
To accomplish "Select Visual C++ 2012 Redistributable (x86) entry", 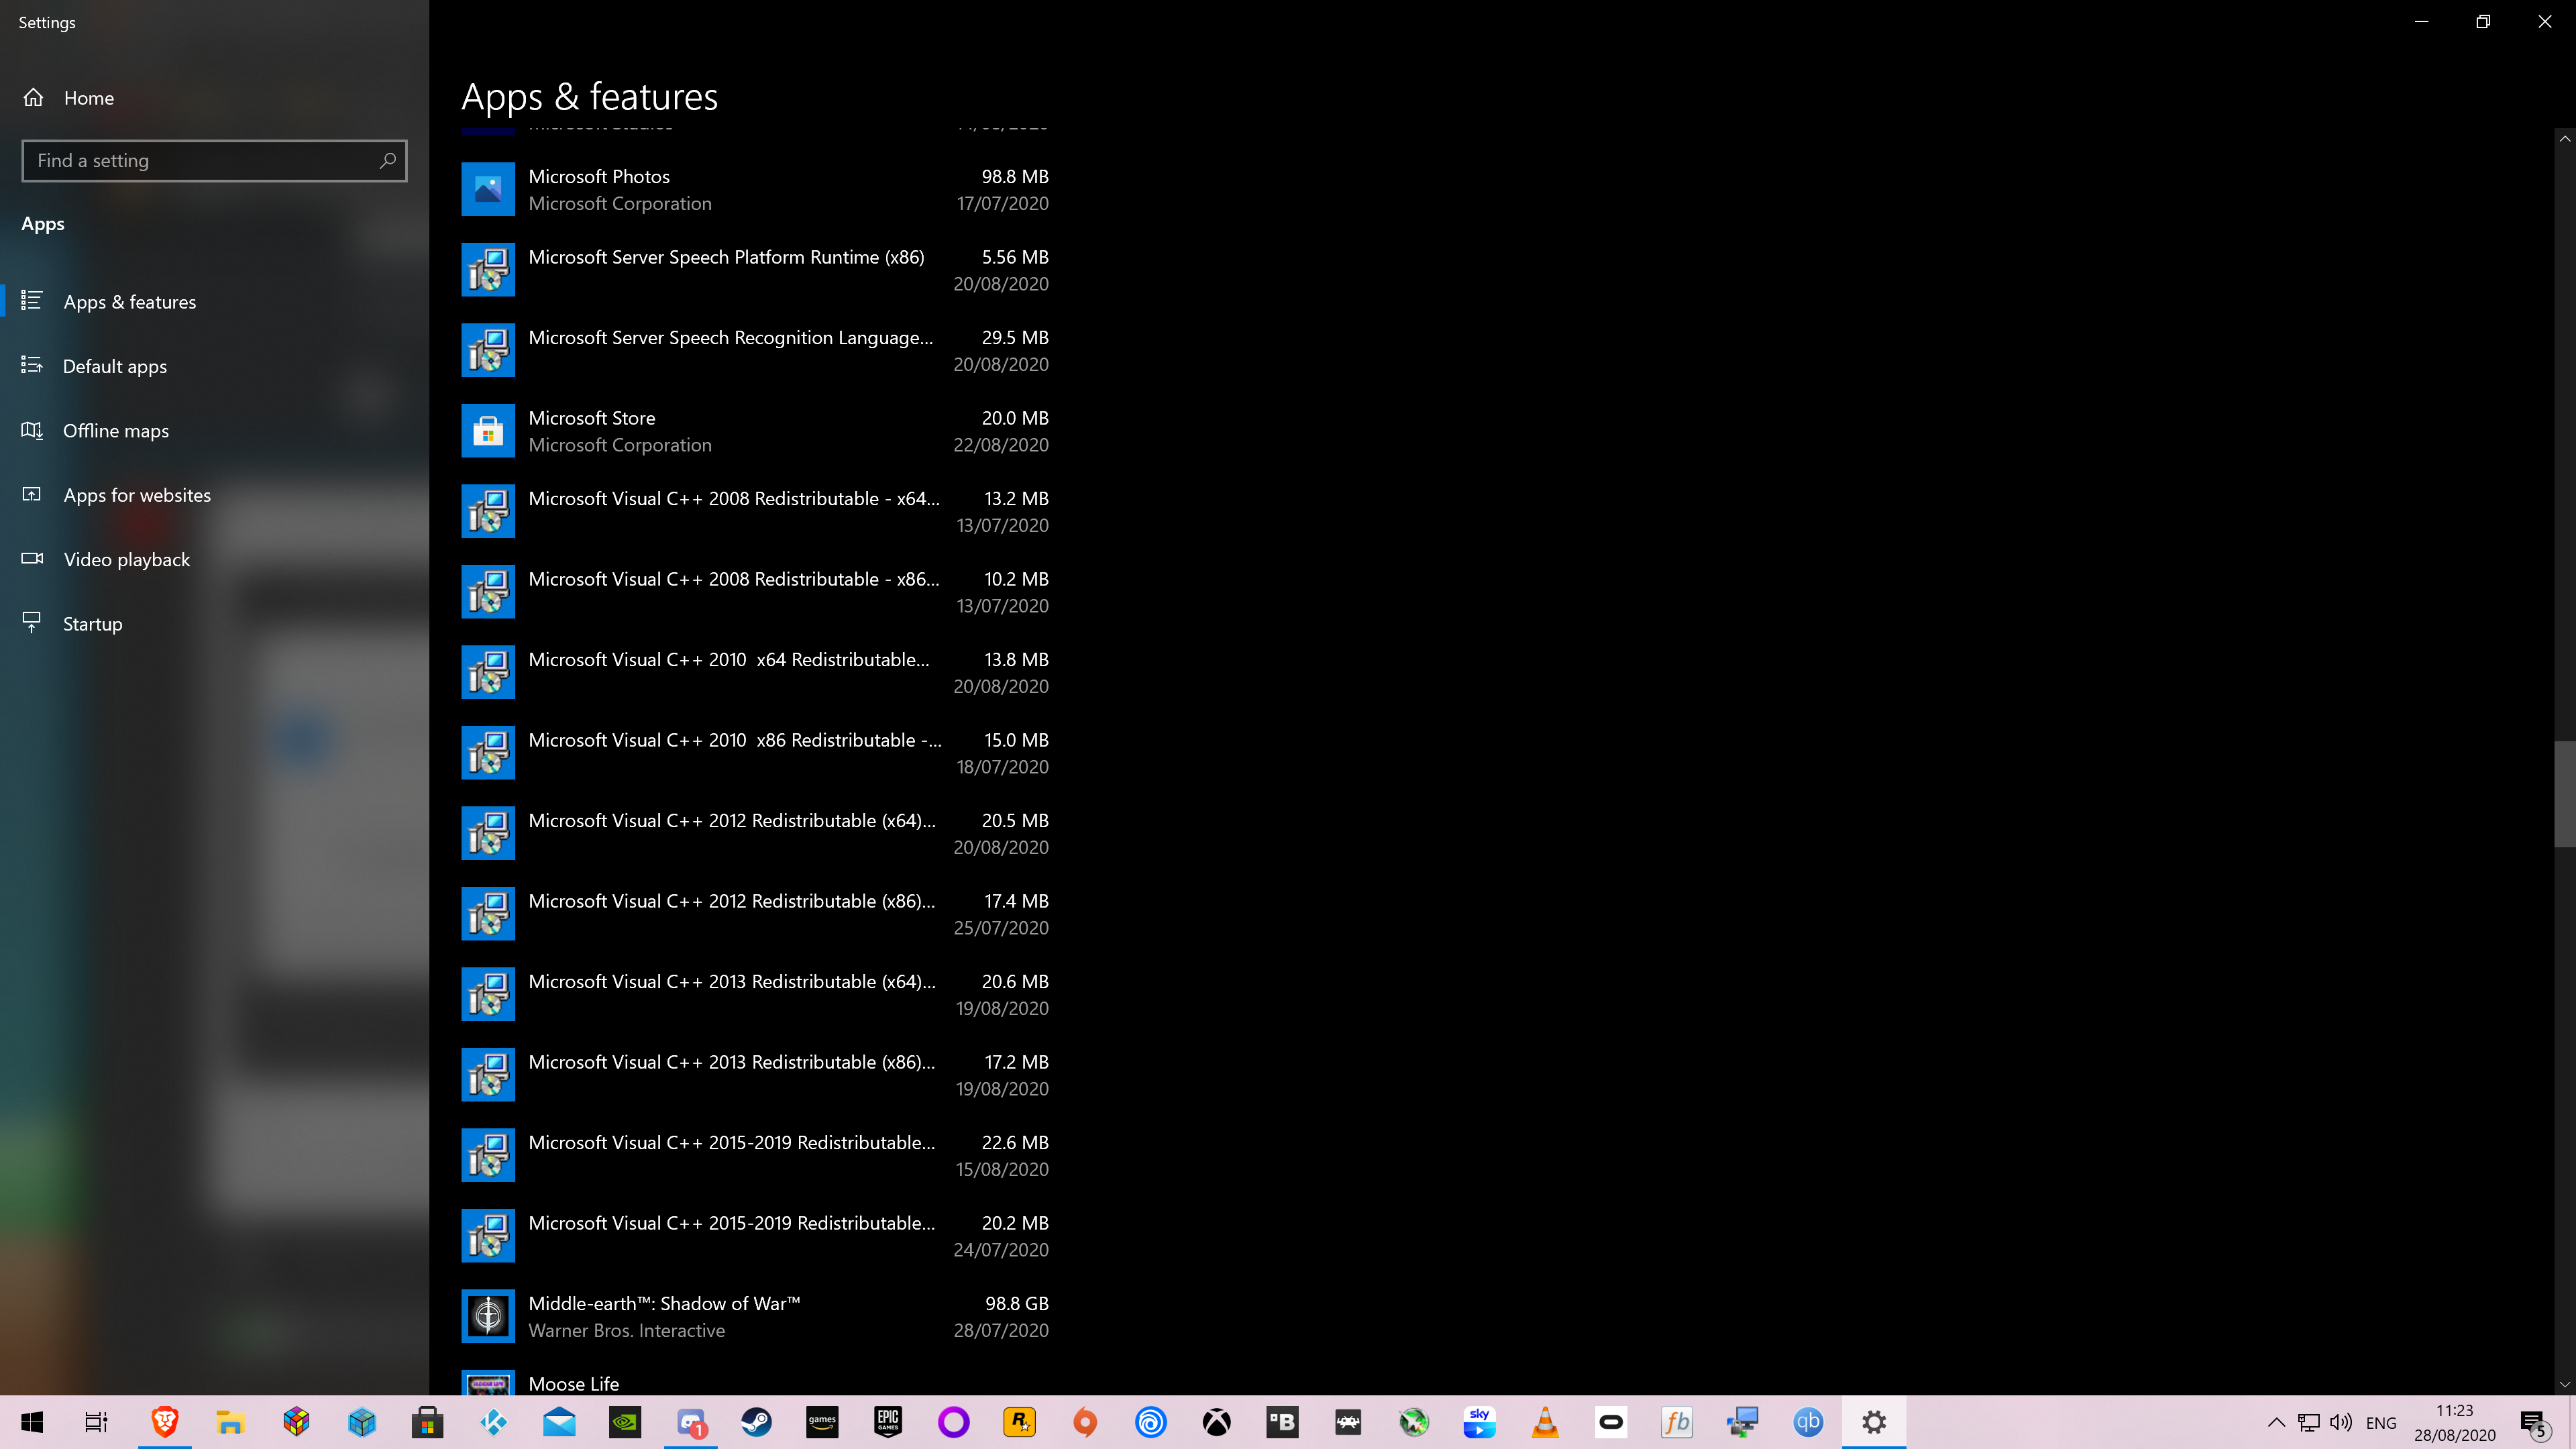I will (x=755, y=914).
